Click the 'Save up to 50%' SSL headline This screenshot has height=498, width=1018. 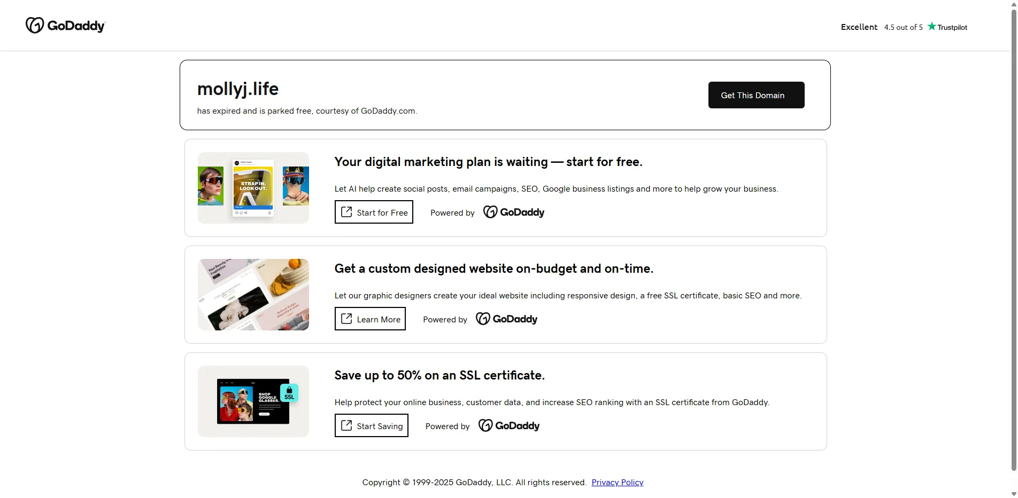pos(439,375)
